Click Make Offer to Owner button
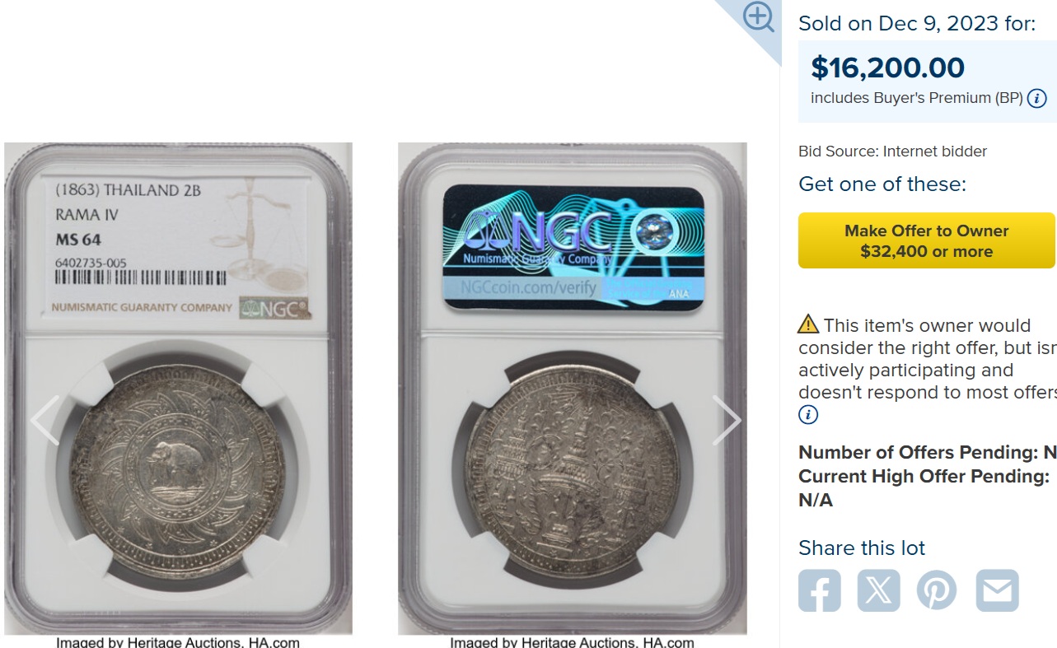1057x648 pixels. (926, 240)
